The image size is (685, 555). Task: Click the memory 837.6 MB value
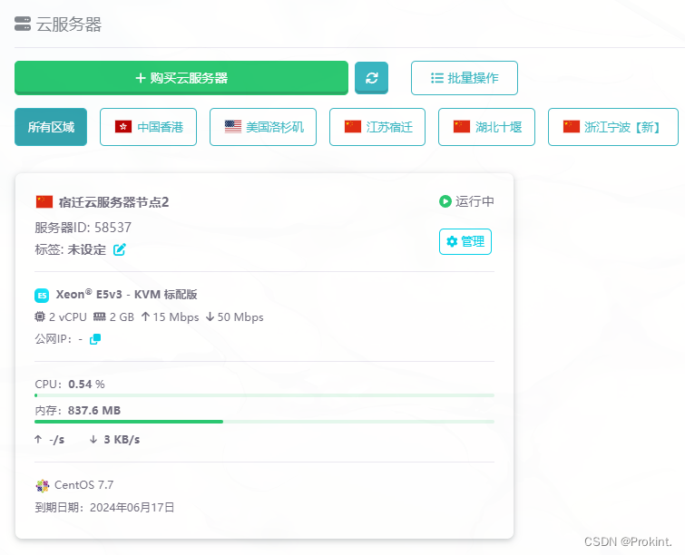[x=94, y=411]
